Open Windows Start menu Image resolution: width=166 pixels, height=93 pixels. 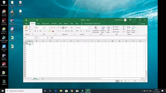(3, 91)
